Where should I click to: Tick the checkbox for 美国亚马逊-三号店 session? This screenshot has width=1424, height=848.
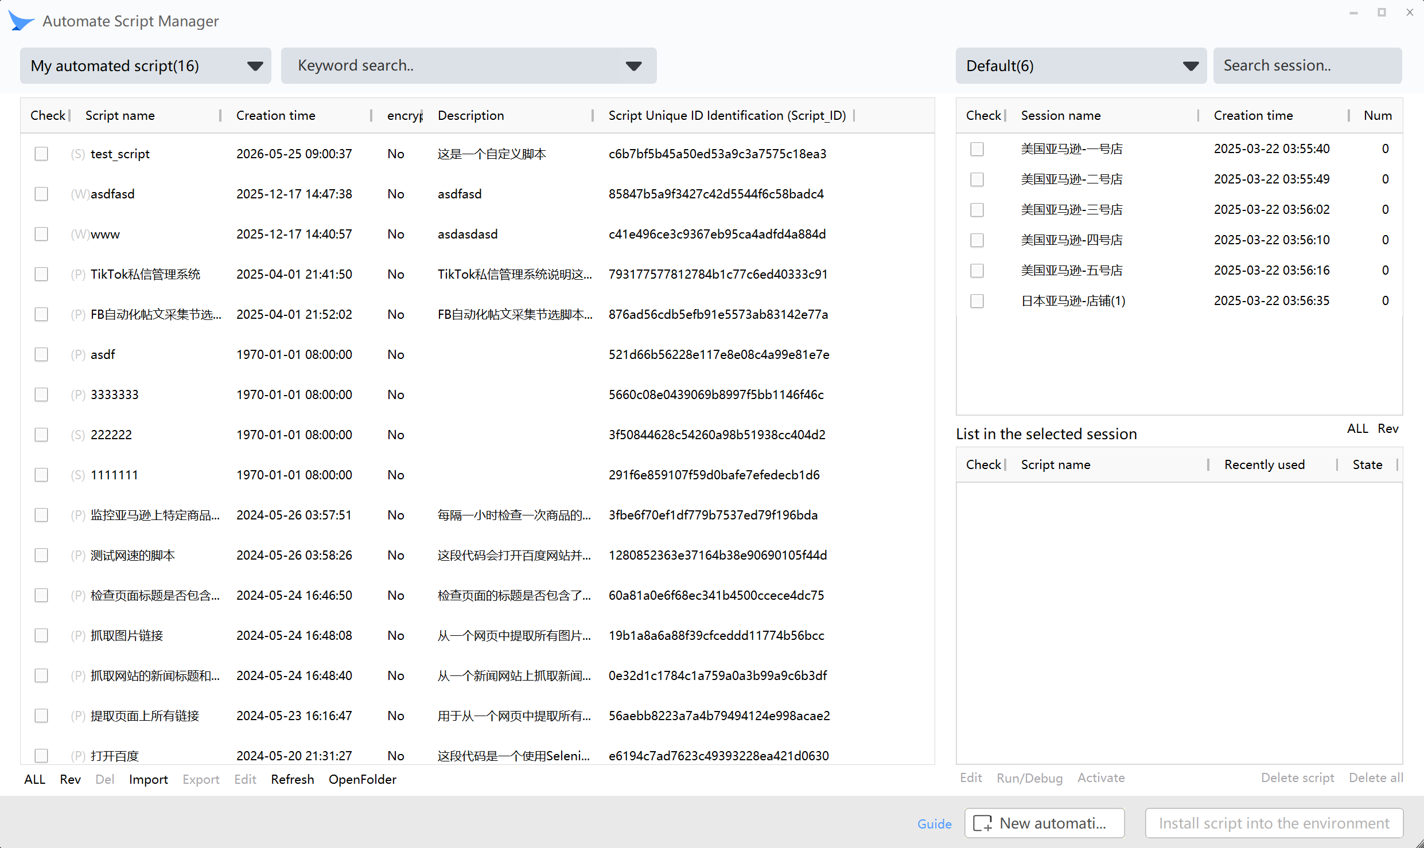(x=977, y=210)
